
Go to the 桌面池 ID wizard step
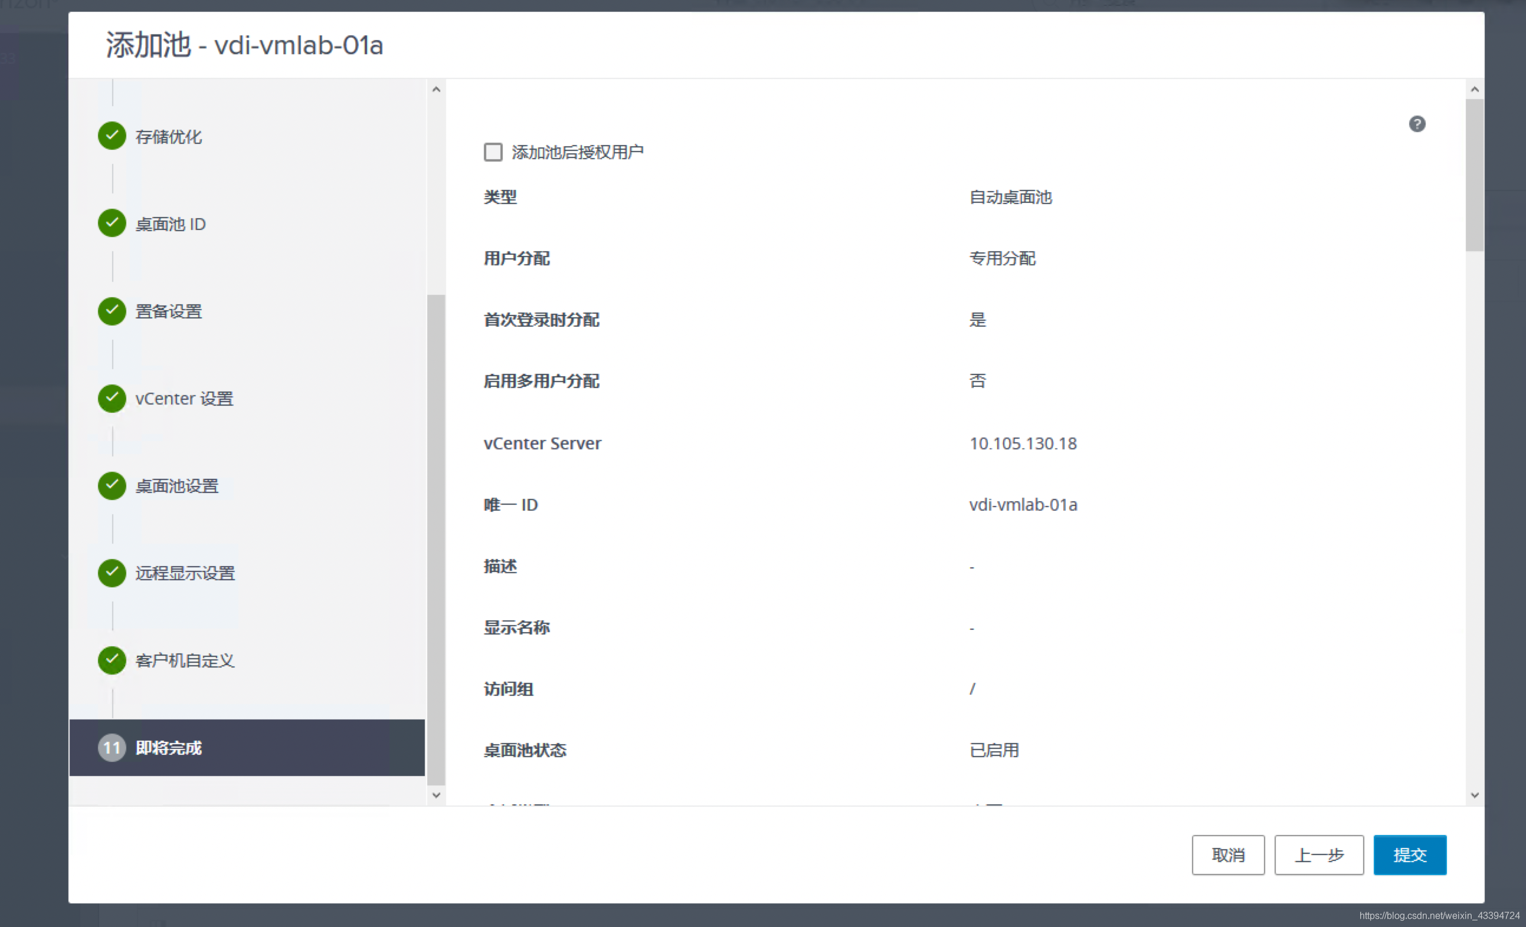[x=171, y=223]
